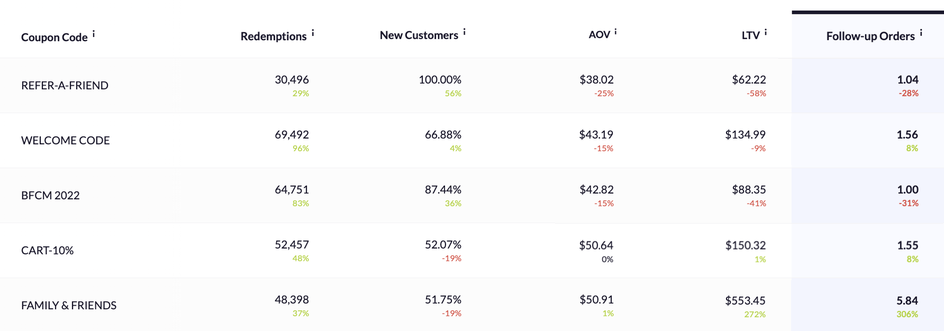Screen dimensions: 944x331
Task: Click info icon next to LTV
Action: [765, 32]
